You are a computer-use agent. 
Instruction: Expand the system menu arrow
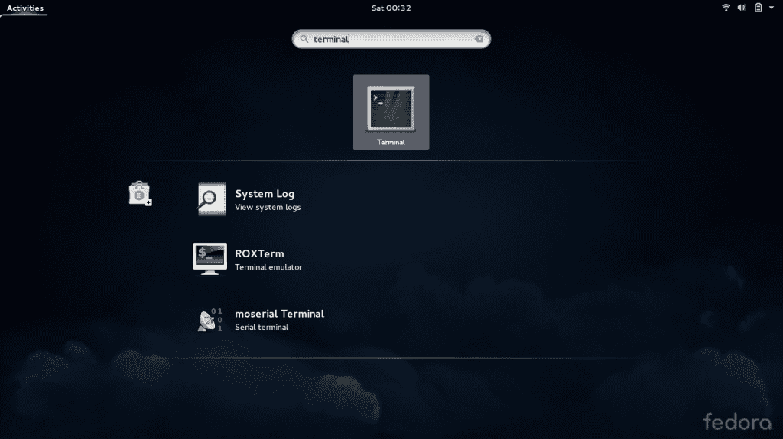(x=772, y=8)
